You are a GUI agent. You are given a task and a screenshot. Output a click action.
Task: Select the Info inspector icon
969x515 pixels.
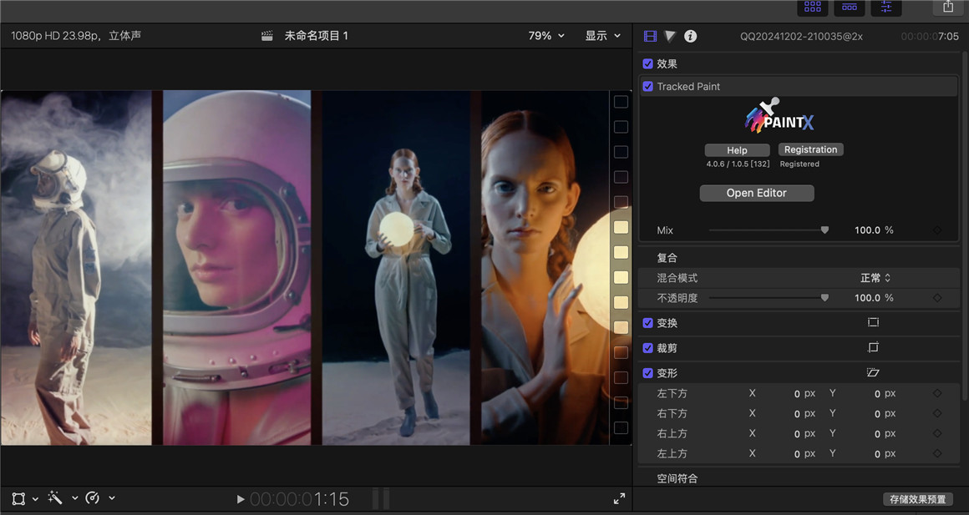(690, 36)
